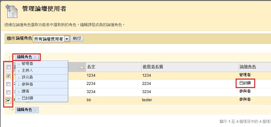
Task: Click the sort arrow beside 名字 column
Action: pos(82,67)
